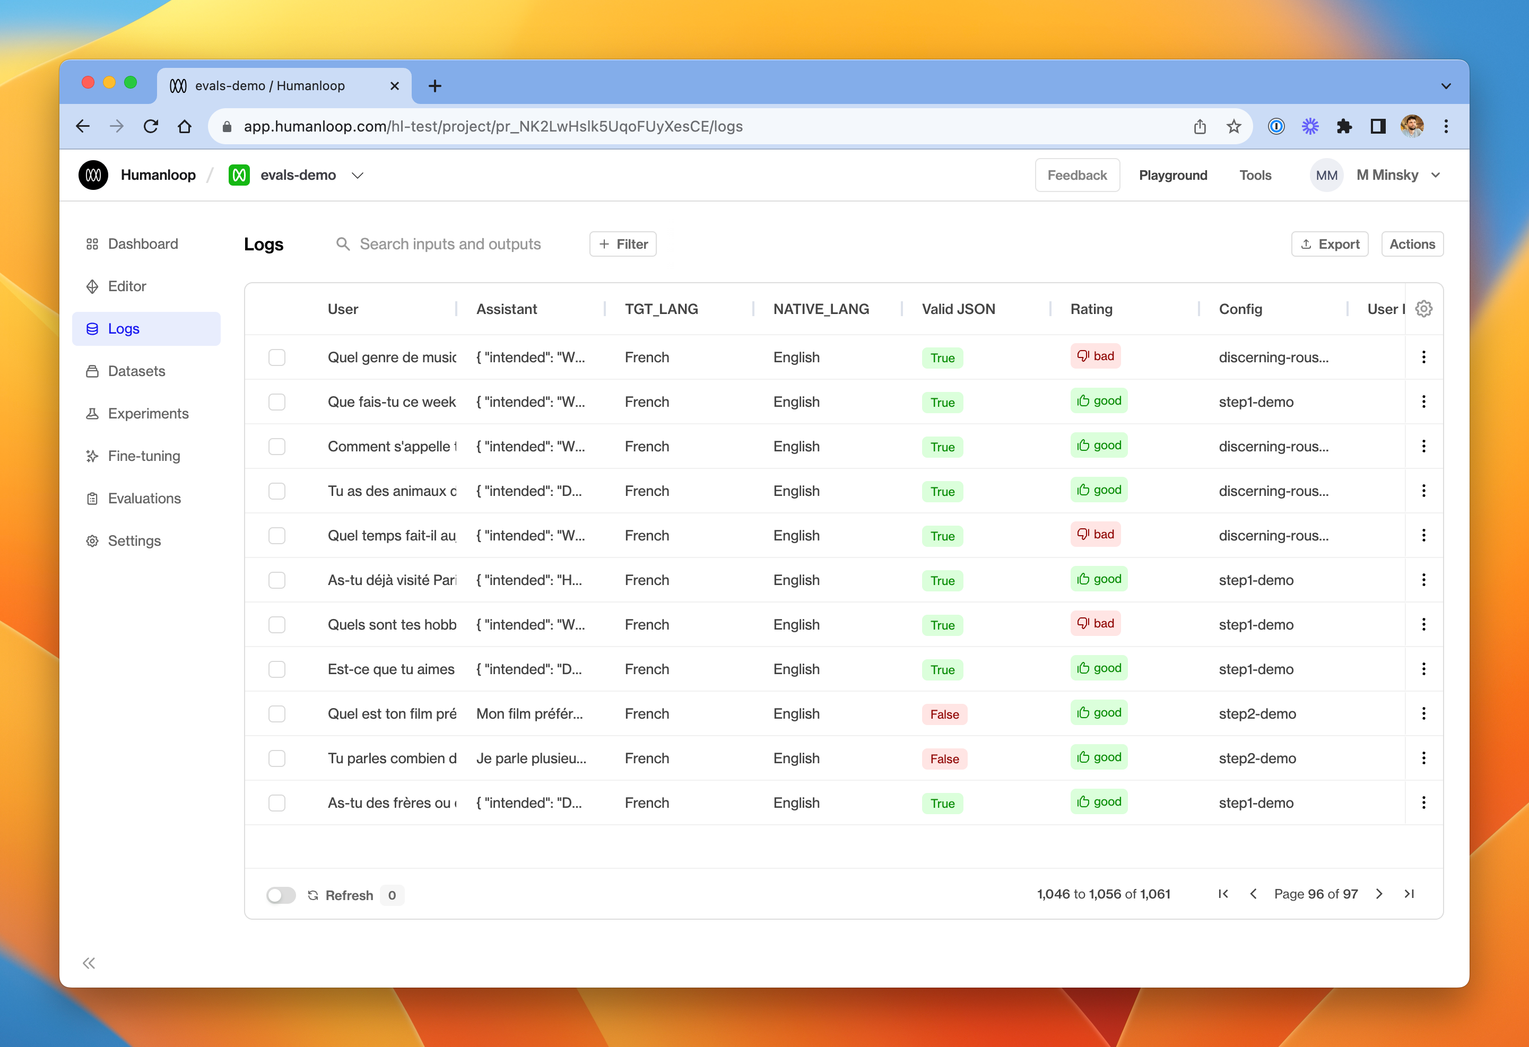Open the Evaluations section
The height and width of the screenshot is (1047, 1529).
(x=144, y=498)
